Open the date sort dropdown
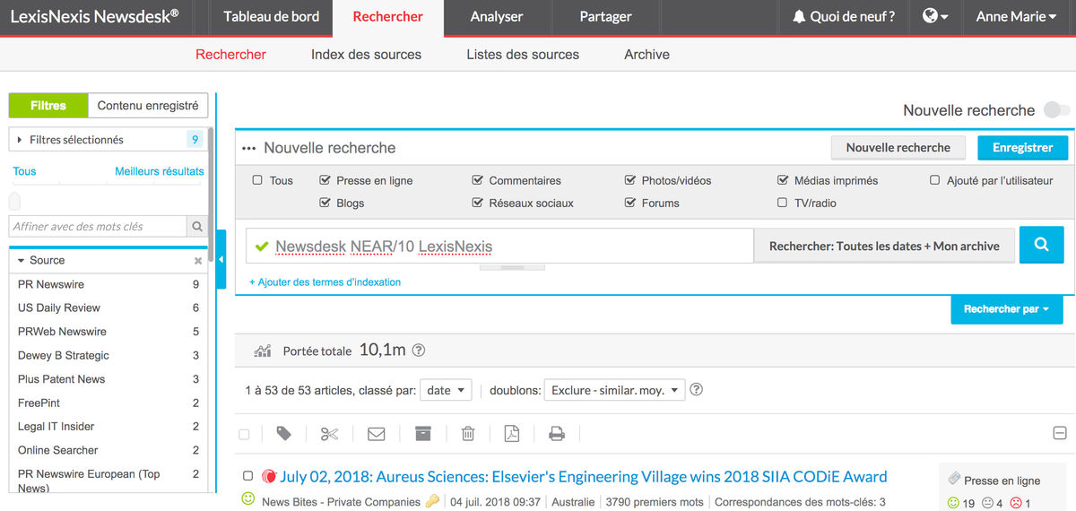This screenshot has width=1076, height=511. pyautogui.click(x=445, y=390)
